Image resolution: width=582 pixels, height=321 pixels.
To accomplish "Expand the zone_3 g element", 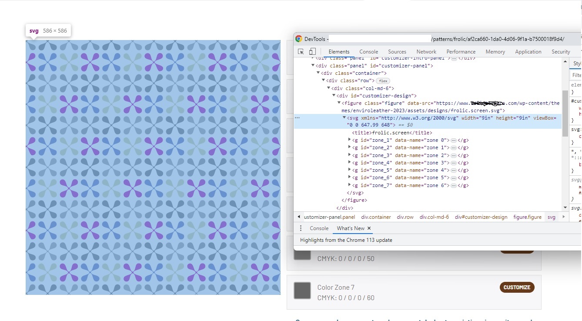I will point(350,155).
